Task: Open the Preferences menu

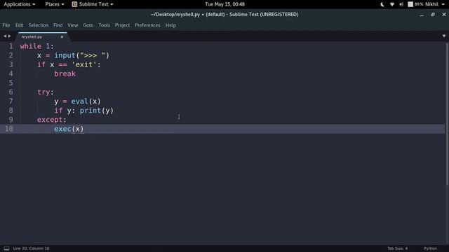Action: (x=147, y=25)
